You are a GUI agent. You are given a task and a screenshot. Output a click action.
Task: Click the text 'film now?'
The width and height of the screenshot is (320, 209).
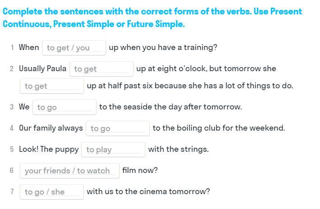[x=140, y=170]
